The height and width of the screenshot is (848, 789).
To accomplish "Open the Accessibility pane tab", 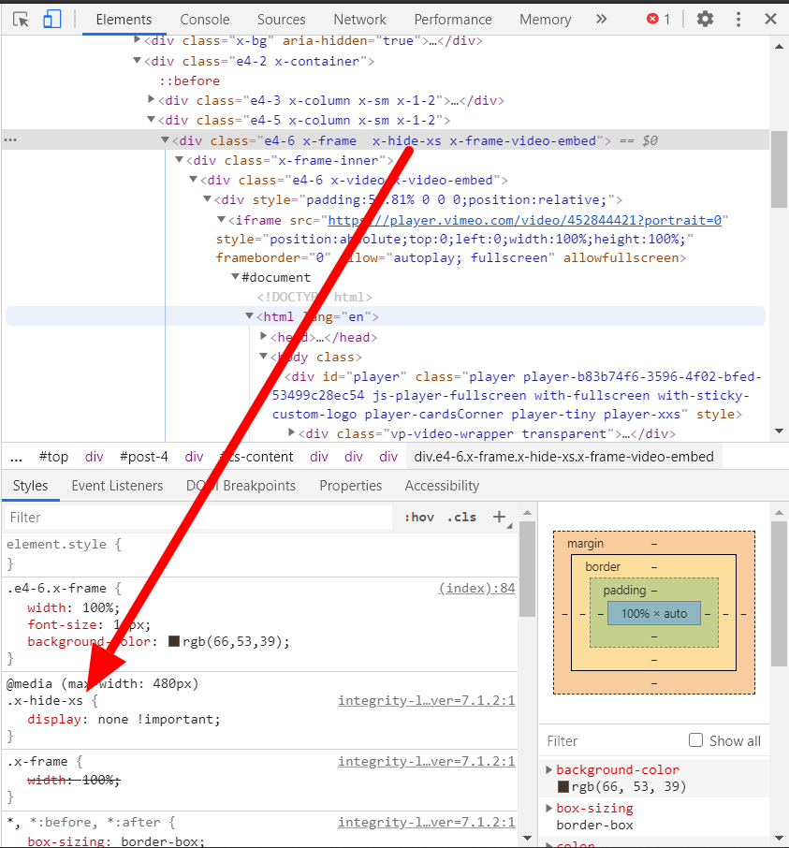I will coord(442,486).
